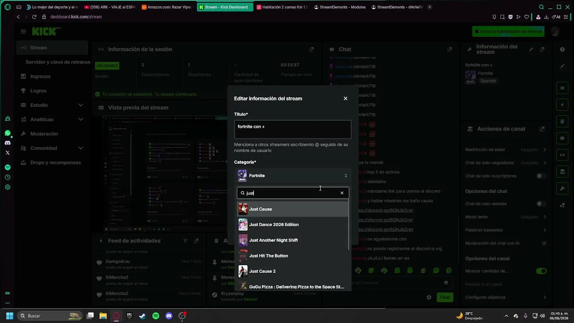The width and height of the screenshot is (574, 323).
Task: Reload the current browser page
Action: click(x=34, y=17)
